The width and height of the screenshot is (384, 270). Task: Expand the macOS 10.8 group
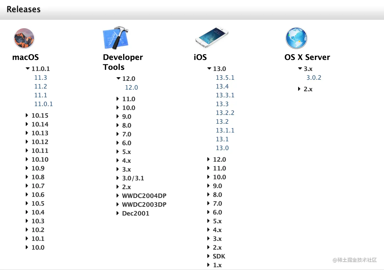tap(27, 177)
